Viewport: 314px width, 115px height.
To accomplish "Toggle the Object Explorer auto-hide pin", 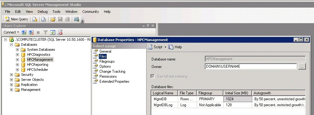I will click(148, 26).
